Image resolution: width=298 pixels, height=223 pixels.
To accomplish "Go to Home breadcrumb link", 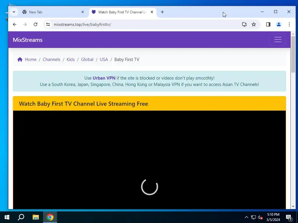I will coord(30,59).
